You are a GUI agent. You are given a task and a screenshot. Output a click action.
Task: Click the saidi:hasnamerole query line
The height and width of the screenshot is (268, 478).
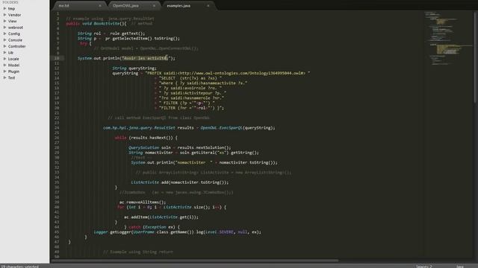pyautogui.click(x=191, y=98)
